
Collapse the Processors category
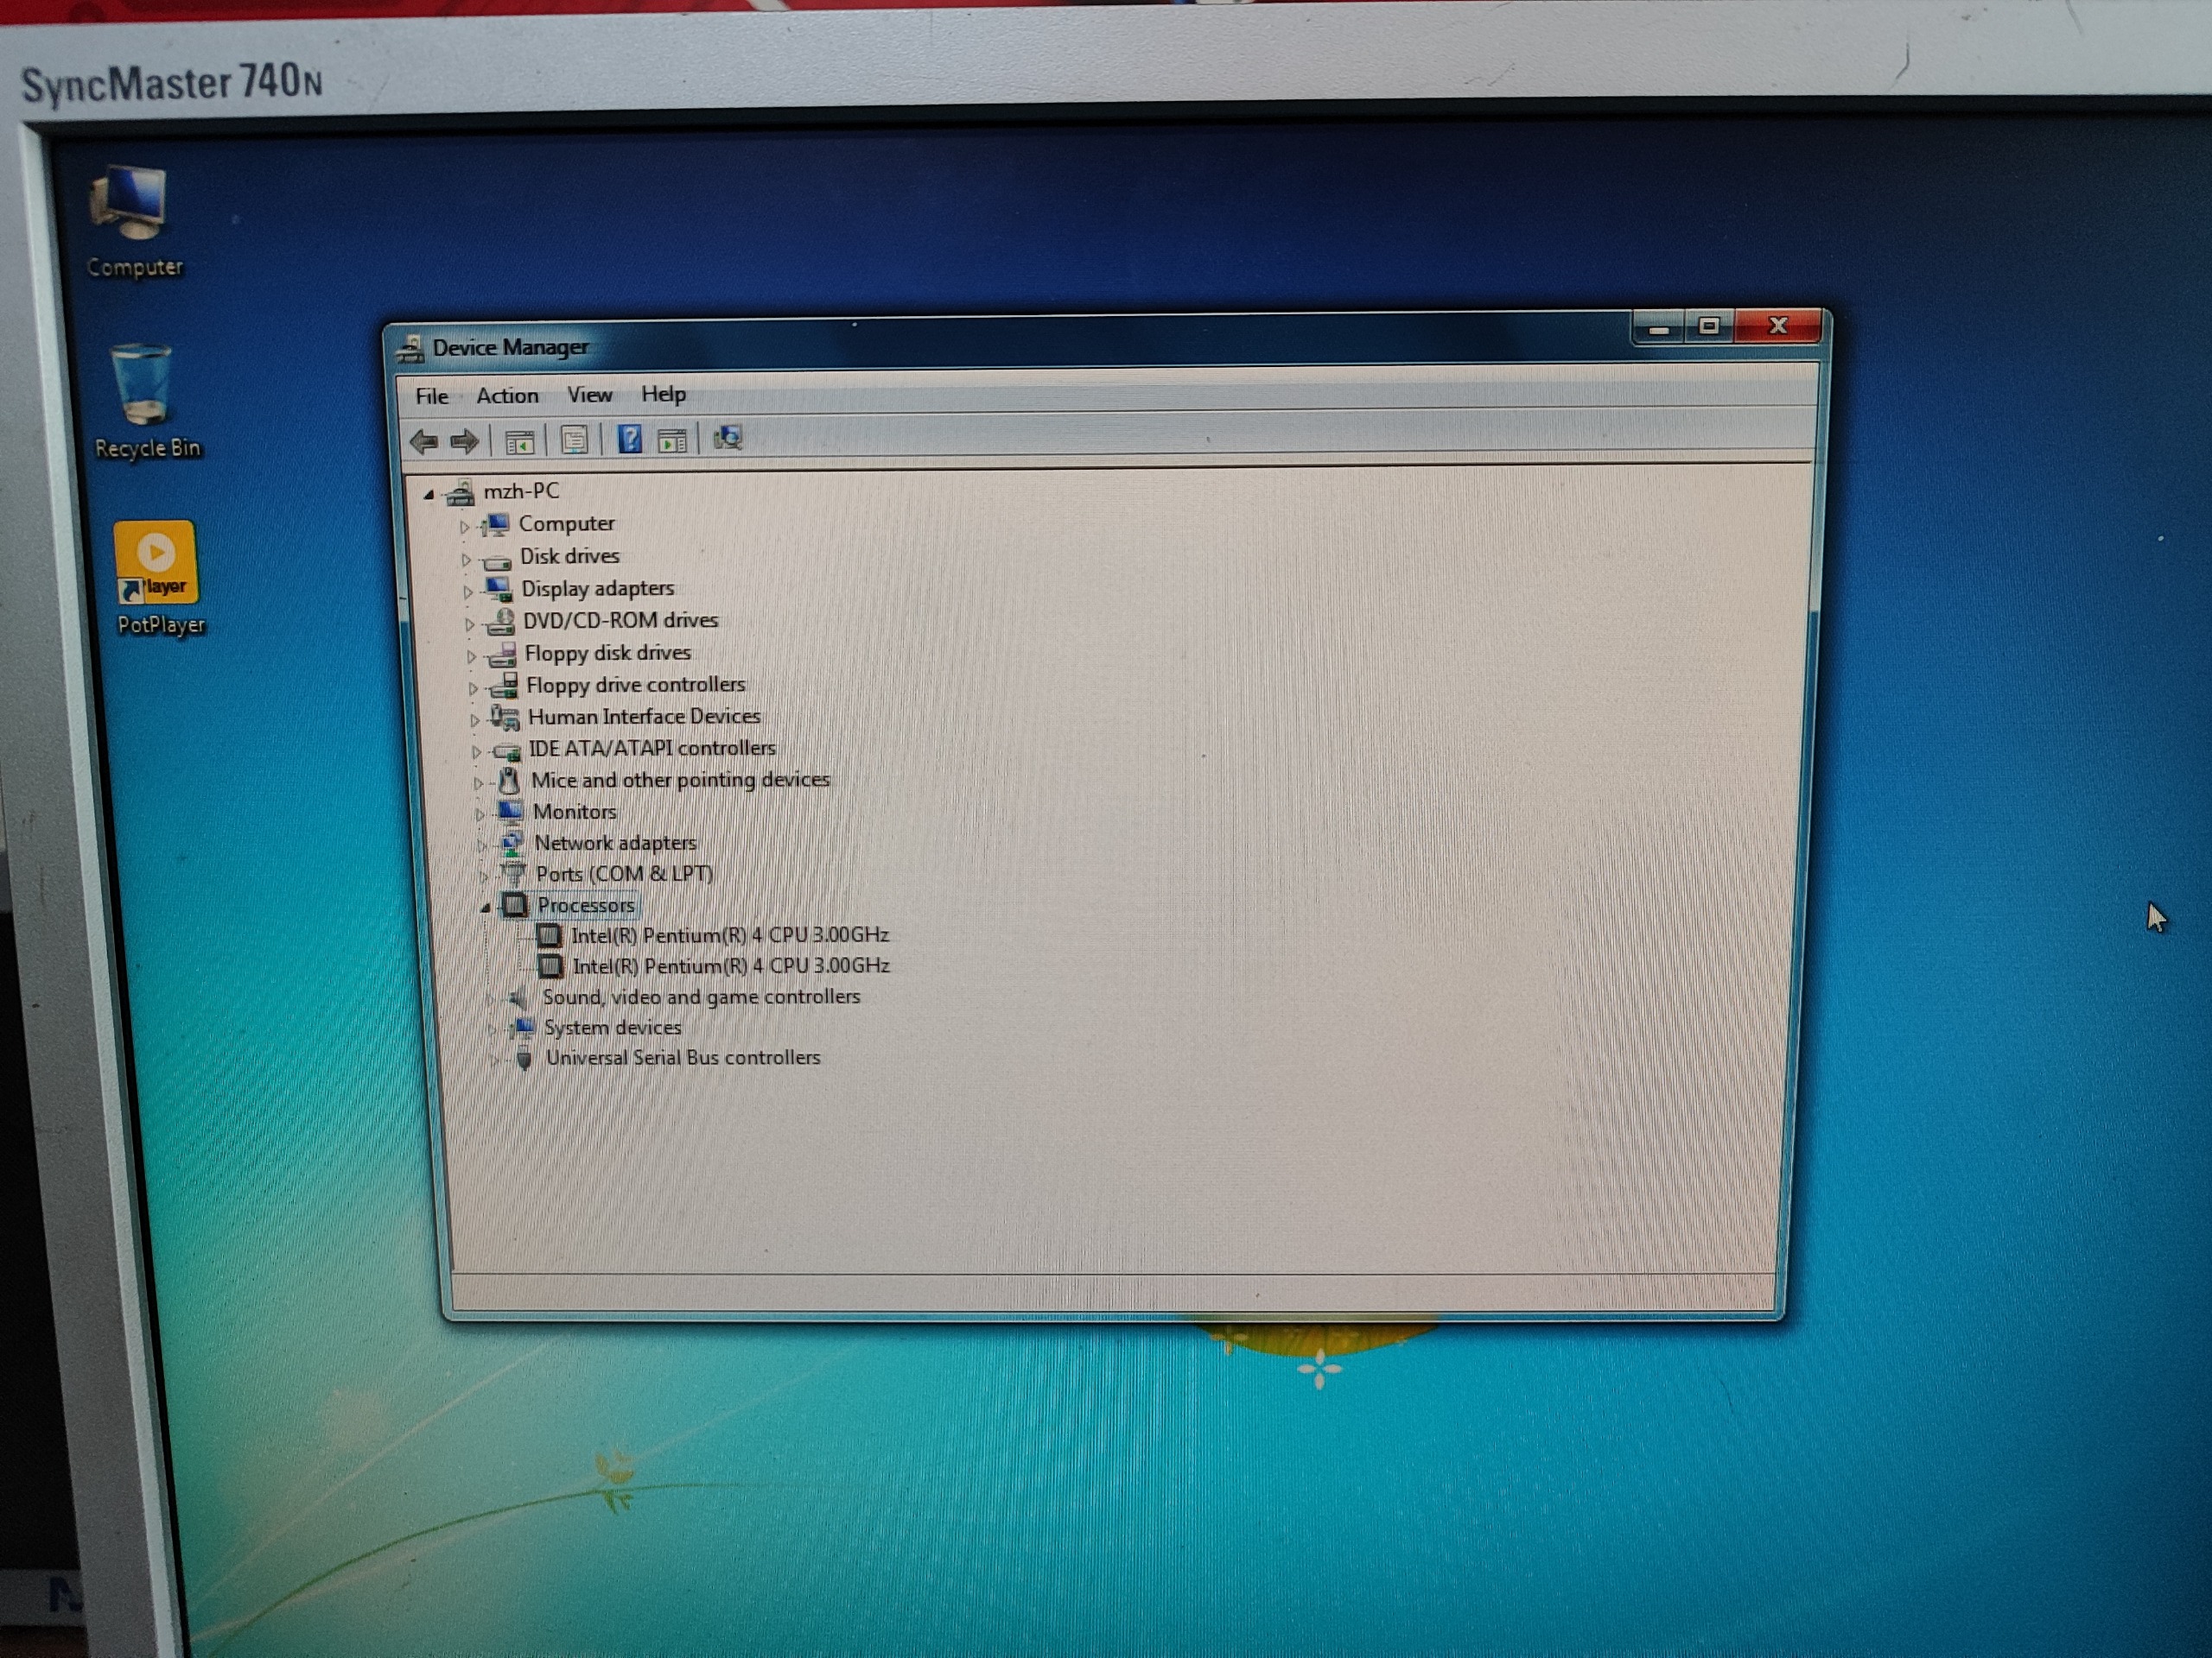[485, 908]
